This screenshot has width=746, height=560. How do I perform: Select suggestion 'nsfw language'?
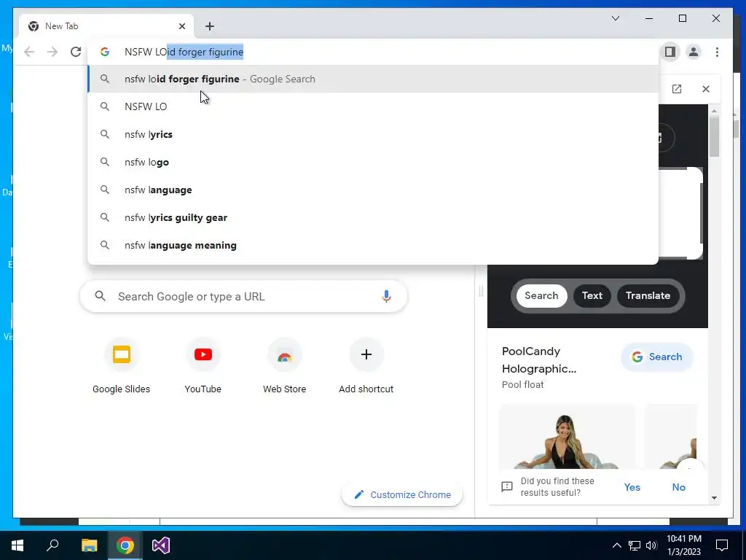click(x=374, y=190)
